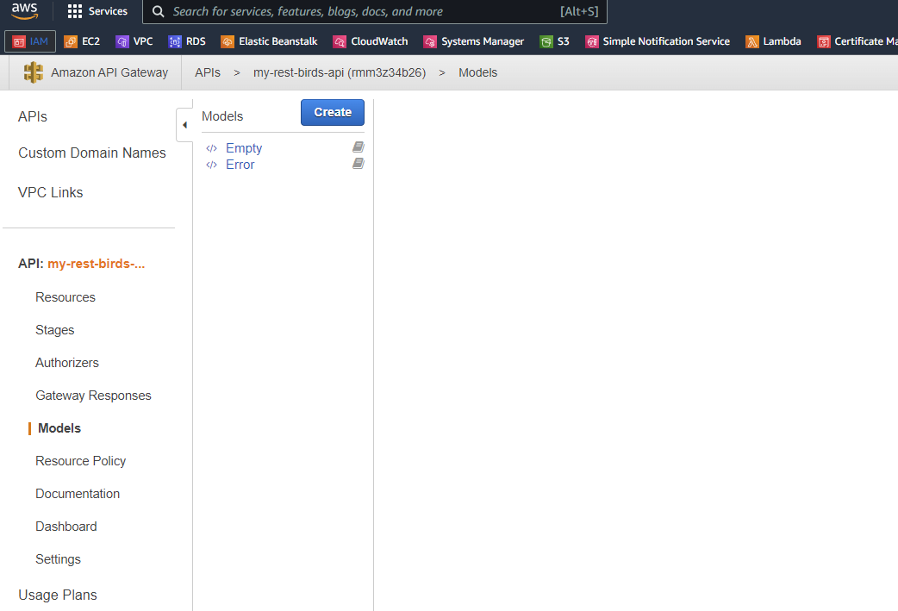This screenshot has width=898, height=611.
Task: Navigate to Dashboard section
Action: [x=66, y=527]
